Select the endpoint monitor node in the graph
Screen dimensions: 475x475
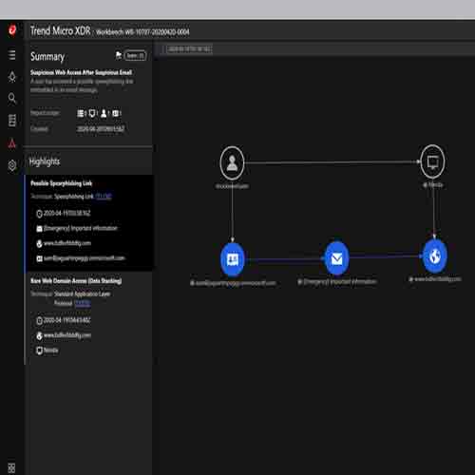point(432,161)
